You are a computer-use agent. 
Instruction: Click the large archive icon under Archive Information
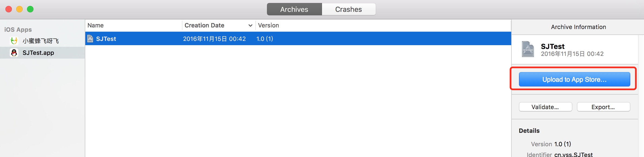pos(528,49)
